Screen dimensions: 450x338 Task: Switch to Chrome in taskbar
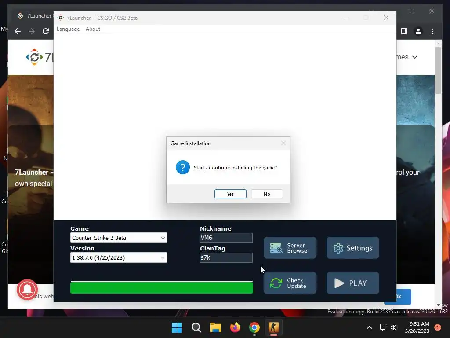coord(254,327)
